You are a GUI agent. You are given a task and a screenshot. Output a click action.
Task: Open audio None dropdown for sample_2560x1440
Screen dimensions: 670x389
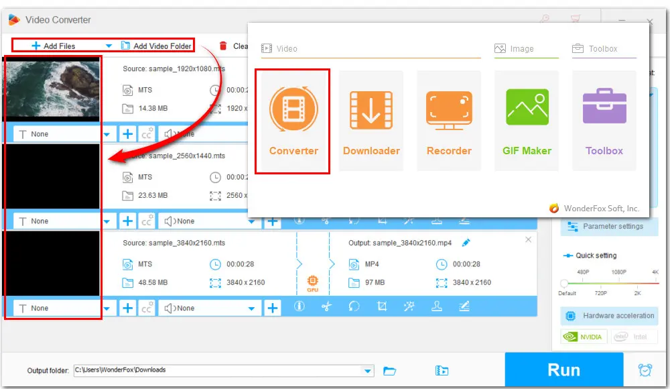[252, 221]
